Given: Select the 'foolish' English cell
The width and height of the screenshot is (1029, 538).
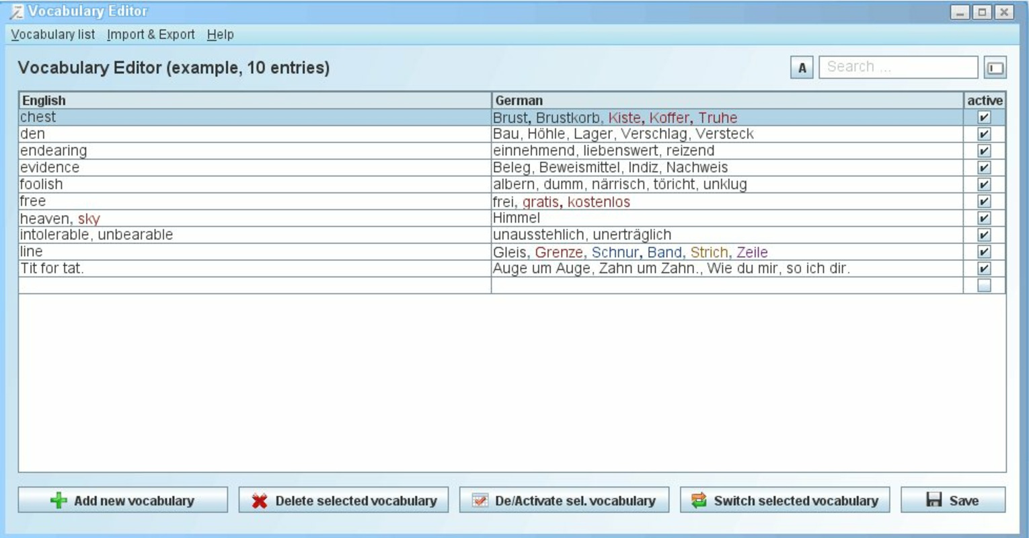Looking at the screenshot, I should 255,184.
